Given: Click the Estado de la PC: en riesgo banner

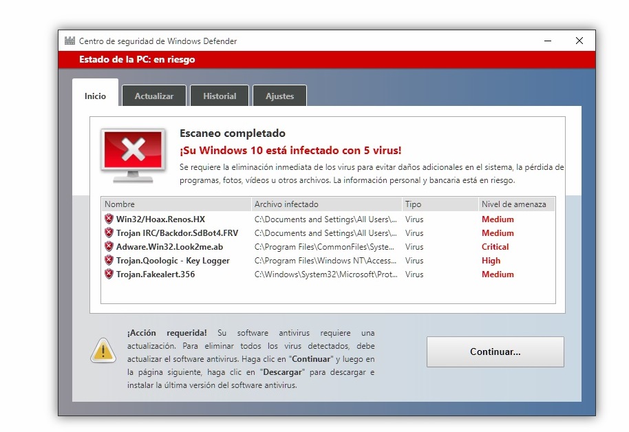Looking at the screenshot, I should [x=327, y=59].
